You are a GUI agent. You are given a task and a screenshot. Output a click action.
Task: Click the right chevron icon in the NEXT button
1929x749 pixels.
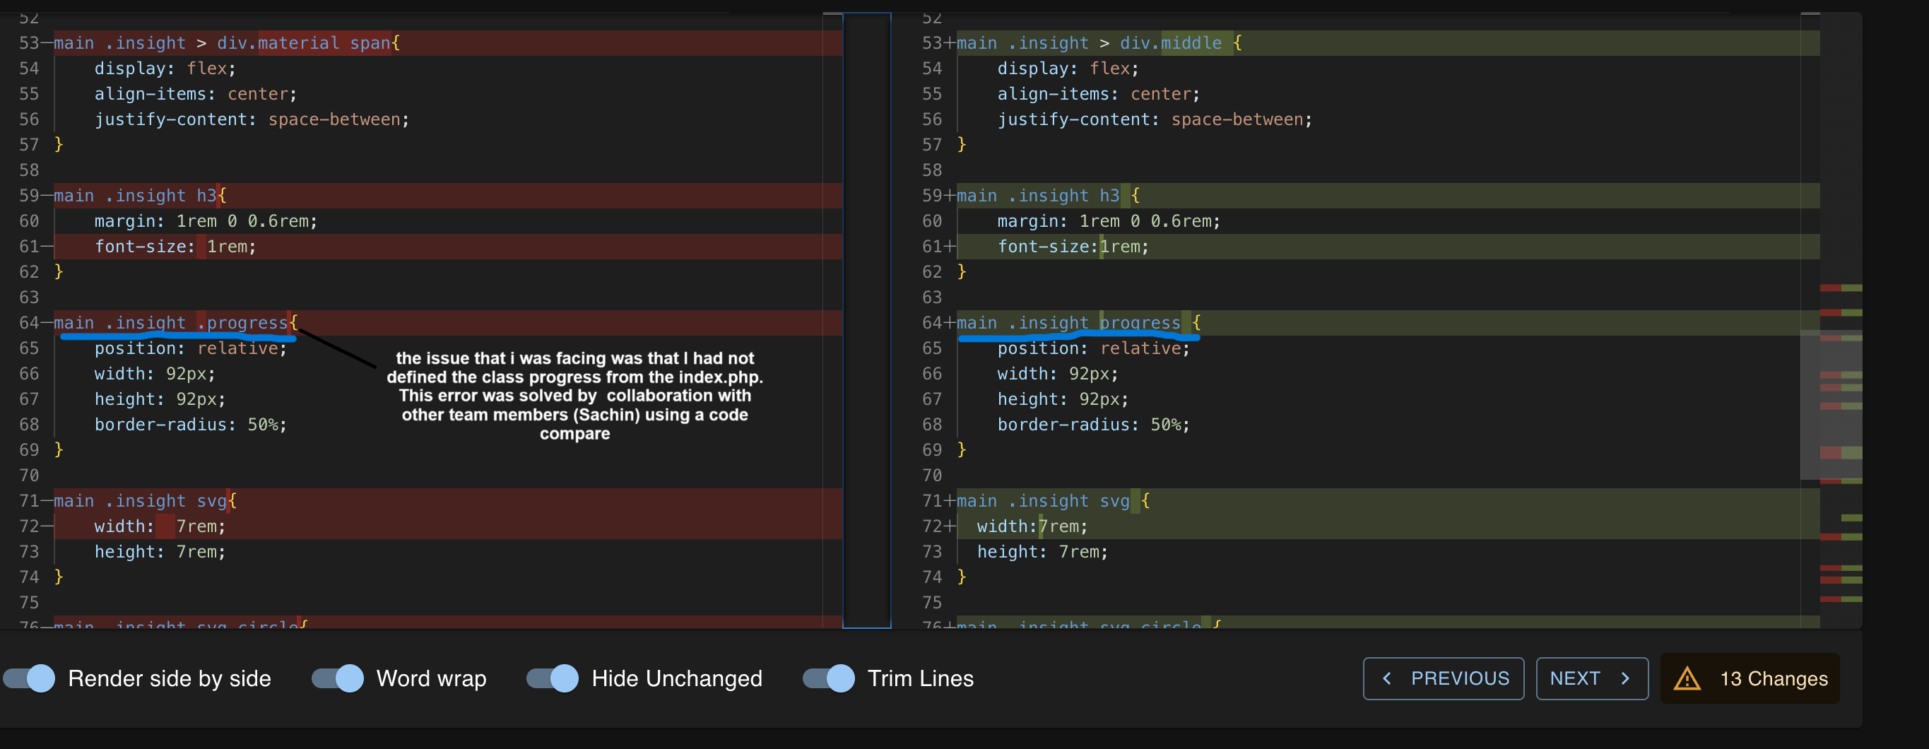coord(1625,678)
